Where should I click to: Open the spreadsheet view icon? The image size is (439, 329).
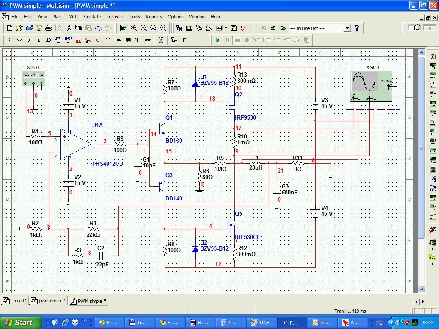189,28
